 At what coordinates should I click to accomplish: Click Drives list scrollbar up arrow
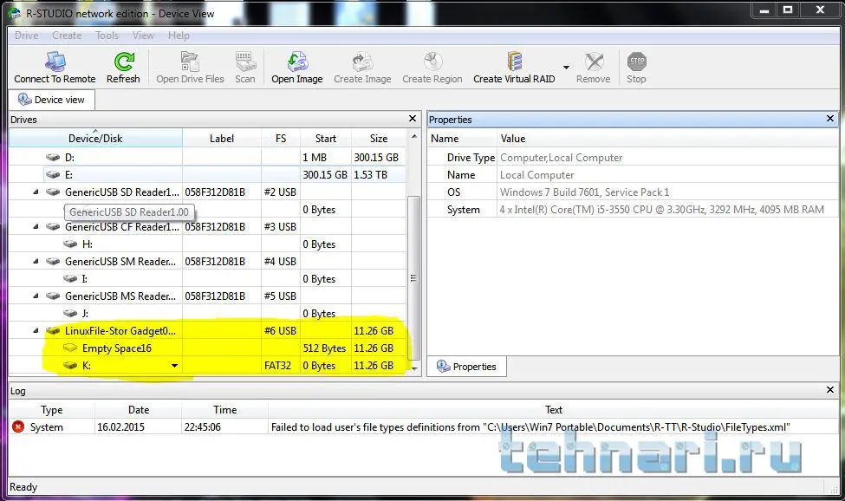414,136
